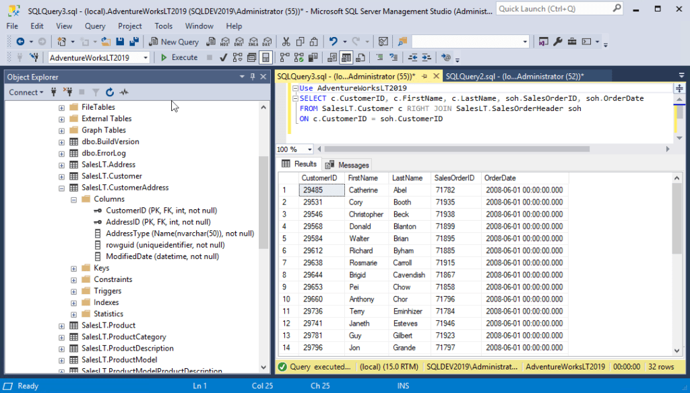This screenshot has width=690, height=393.
Task: Click the wrench Properties icon
Action: coord(557,42)
